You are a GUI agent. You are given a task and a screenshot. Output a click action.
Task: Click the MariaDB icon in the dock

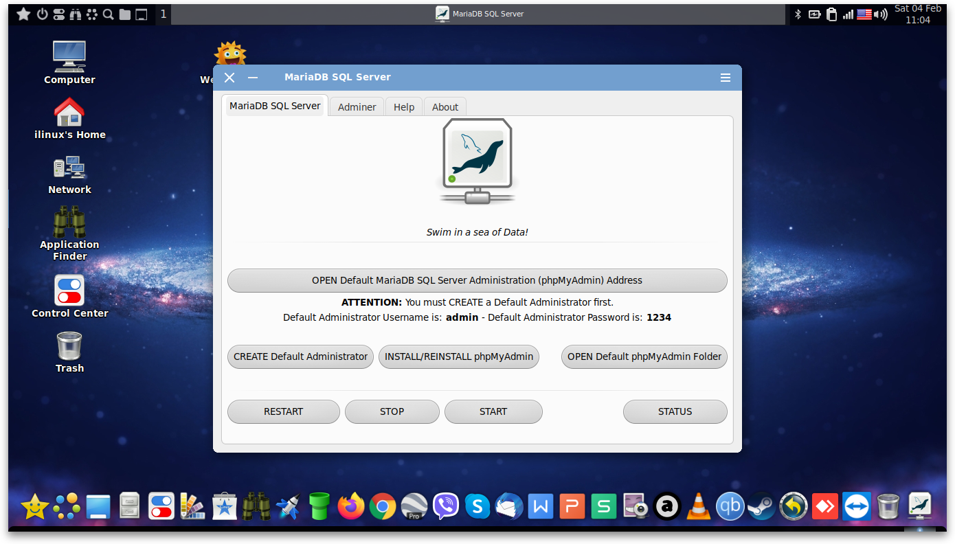[x=919, y=507]
